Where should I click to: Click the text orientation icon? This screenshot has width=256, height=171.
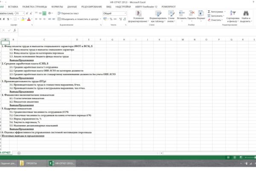[50, 13]
